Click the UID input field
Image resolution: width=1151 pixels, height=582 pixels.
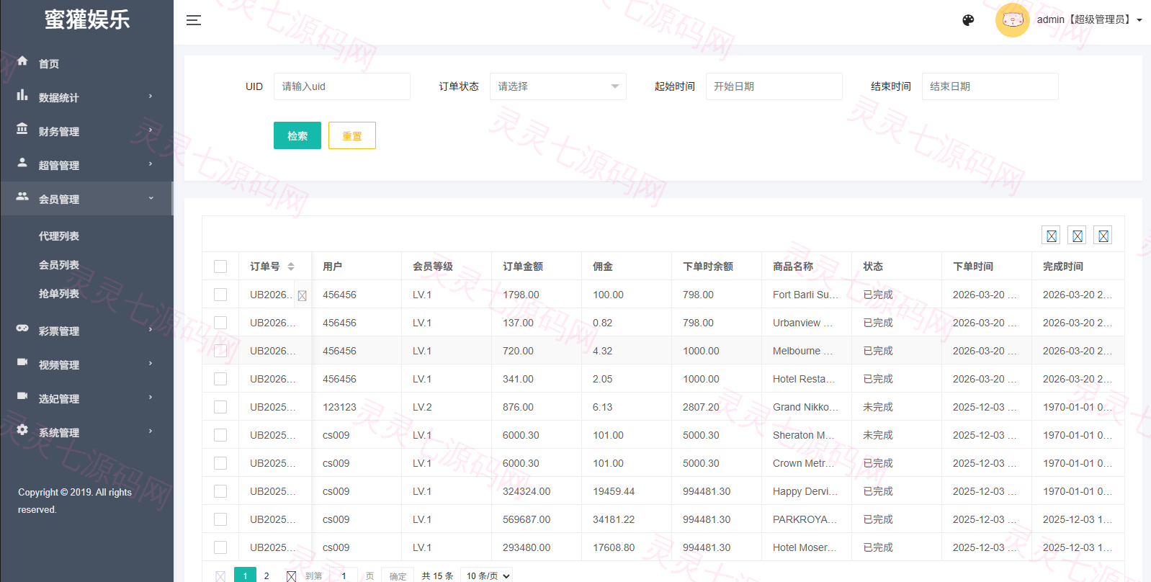click(342, 86)
